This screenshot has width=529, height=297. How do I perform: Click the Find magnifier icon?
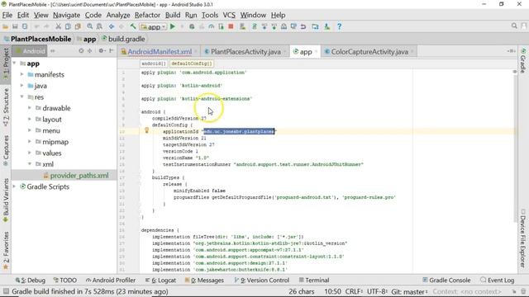click(x=90, y=26)
